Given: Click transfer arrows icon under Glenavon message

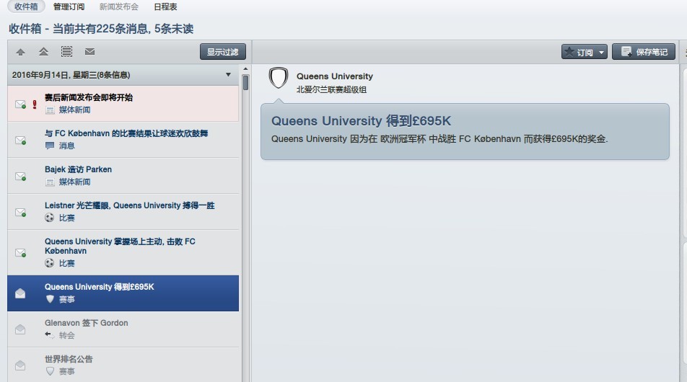Looking at the screenshot, I should (x=50, y=335).
